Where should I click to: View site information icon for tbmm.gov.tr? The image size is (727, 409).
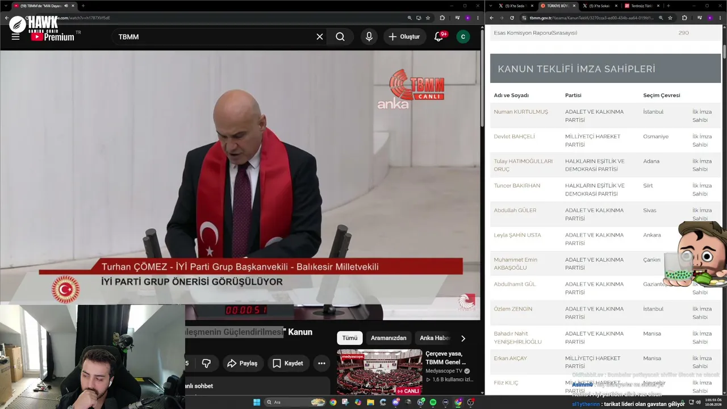coord(524,18)
